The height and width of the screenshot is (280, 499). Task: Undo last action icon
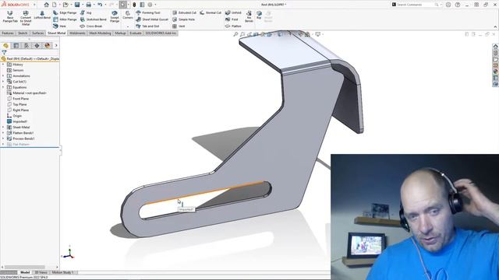(100, 5)
